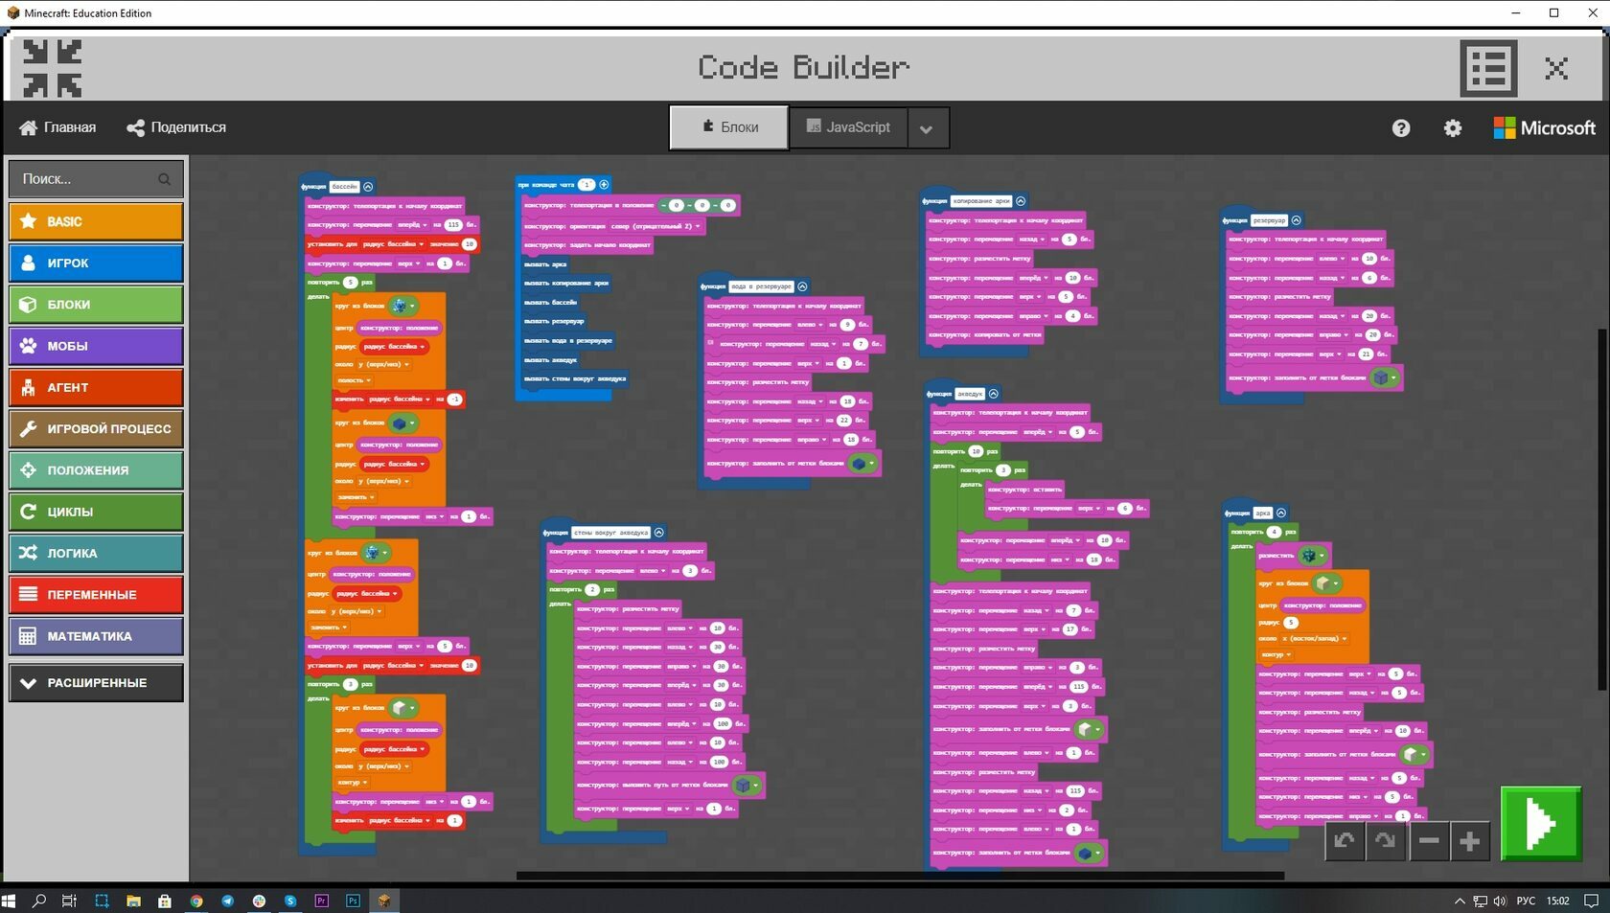Collapse the резервуар function block
Screen dimensions: 1610x913
[x=1297, y=220]
